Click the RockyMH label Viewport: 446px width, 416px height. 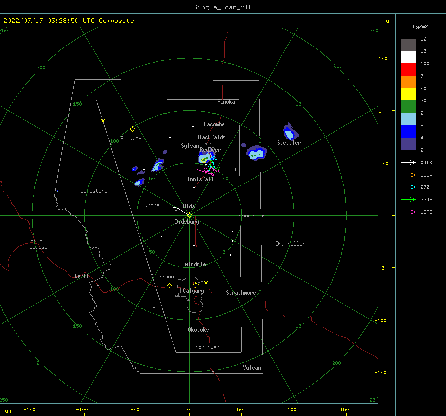coord(131,139)
